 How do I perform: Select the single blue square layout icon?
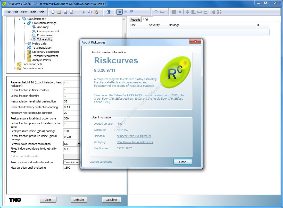tap(120, 12)
